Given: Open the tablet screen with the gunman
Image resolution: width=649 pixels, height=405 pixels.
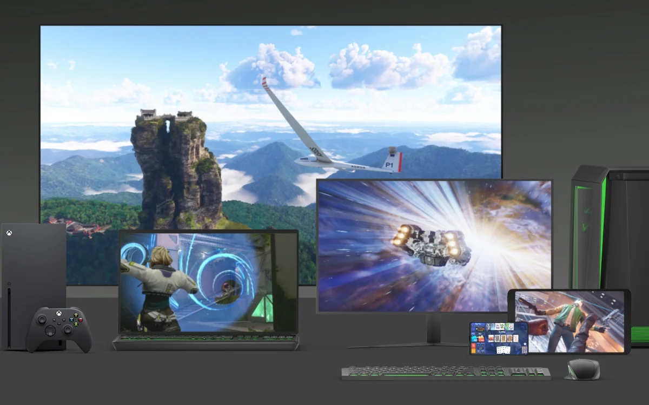Looking at the screenshot, I should pos(571,321).
